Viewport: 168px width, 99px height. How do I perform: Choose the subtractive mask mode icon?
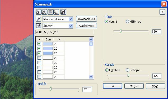50,12
